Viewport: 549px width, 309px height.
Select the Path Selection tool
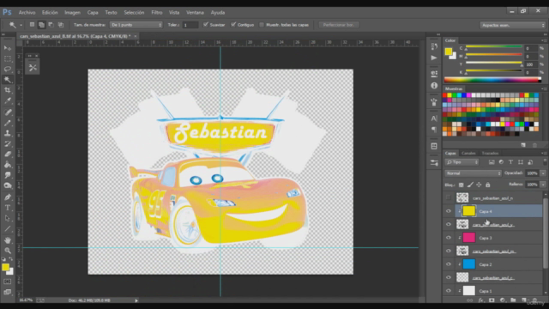click(x=8, y=218)
